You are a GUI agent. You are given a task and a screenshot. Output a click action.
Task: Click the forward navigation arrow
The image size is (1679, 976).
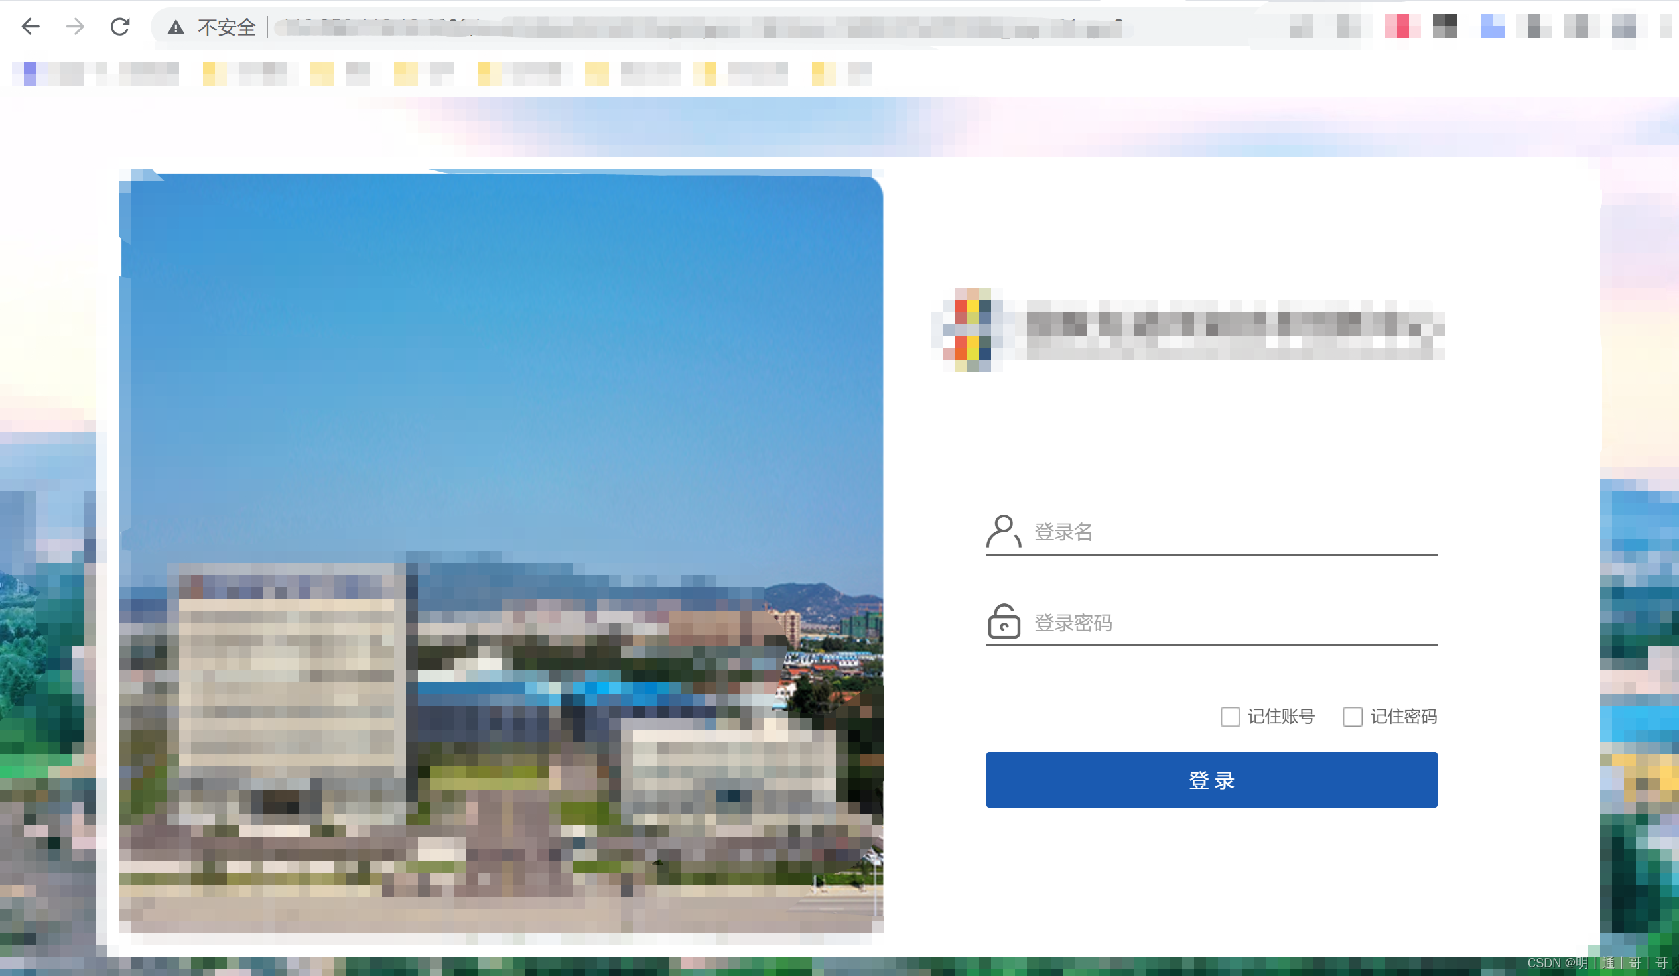(75, 27)
